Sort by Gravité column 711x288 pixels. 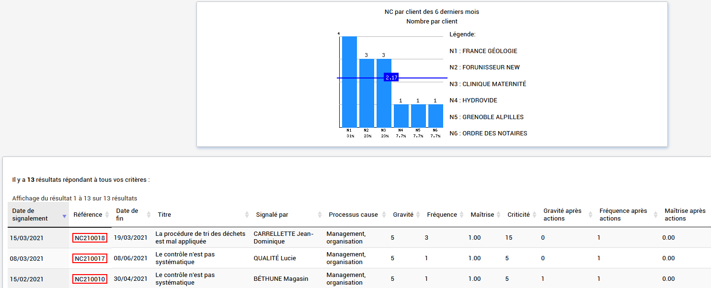pos(405,214)
